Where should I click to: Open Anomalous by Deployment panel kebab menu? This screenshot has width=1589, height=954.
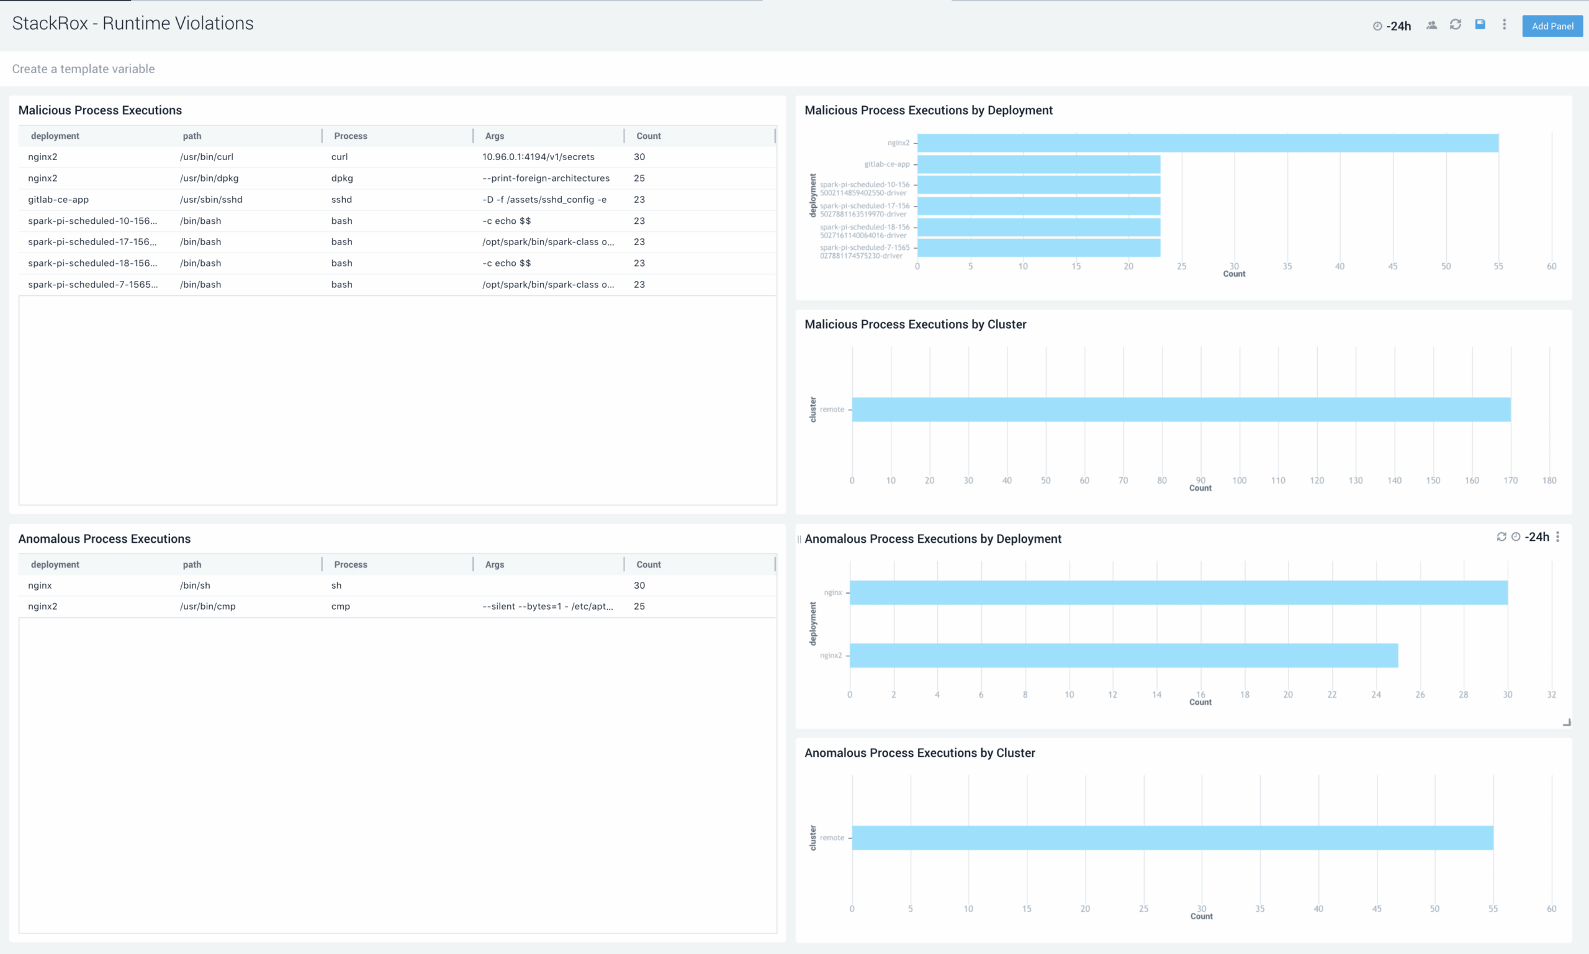point(1557,537)
